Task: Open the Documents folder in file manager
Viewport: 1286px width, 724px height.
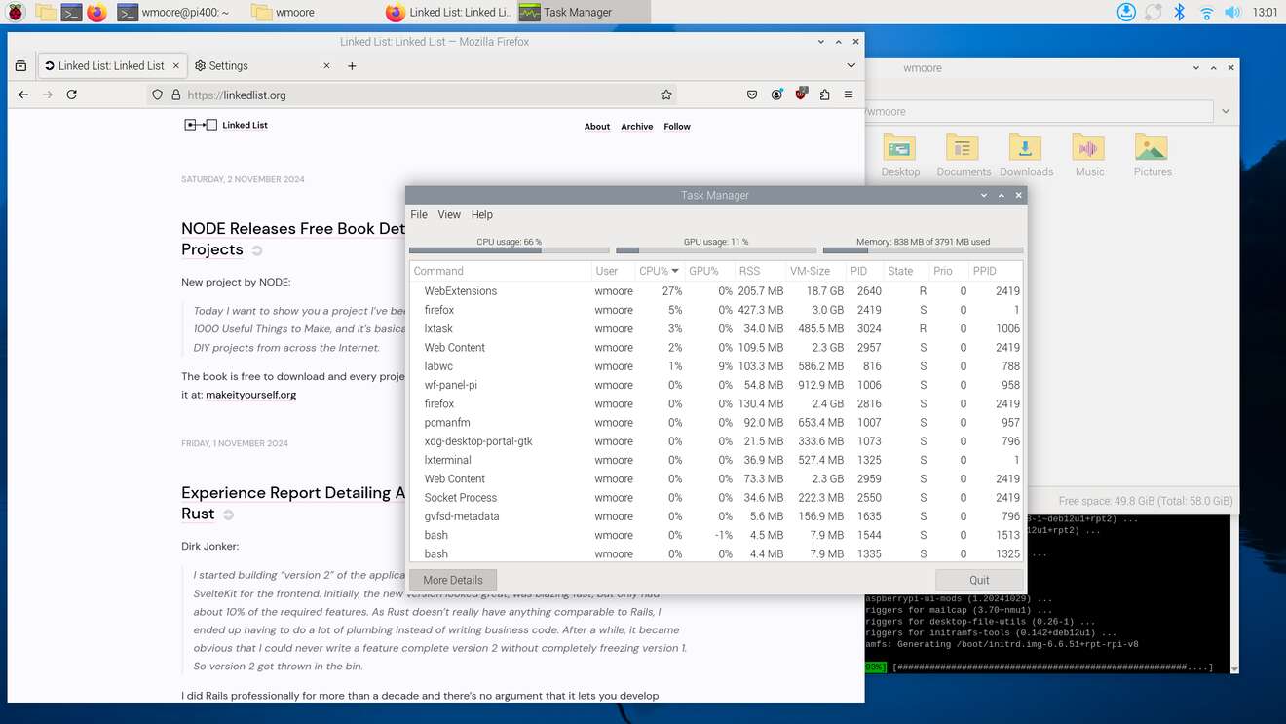Action: tap(964, 156)
